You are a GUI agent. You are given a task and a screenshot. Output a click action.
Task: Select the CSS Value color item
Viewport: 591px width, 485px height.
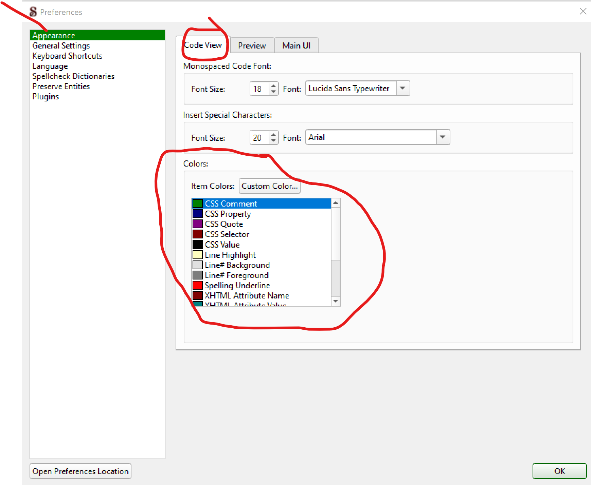[x=261, y=244]
